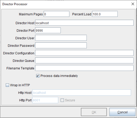137x118 pixels.
Task: Focus the Director User field
Action: (61, 38)
